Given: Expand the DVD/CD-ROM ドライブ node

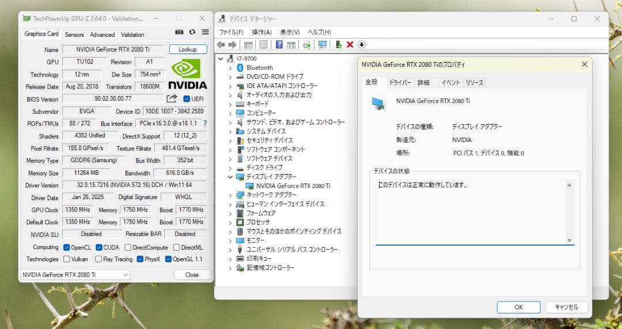Looking at the screenshot, I should [x=230, y=76].
